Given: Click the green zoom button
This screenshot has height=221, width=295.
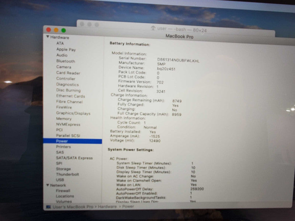Looking at the screenshot, I should 63,30.
